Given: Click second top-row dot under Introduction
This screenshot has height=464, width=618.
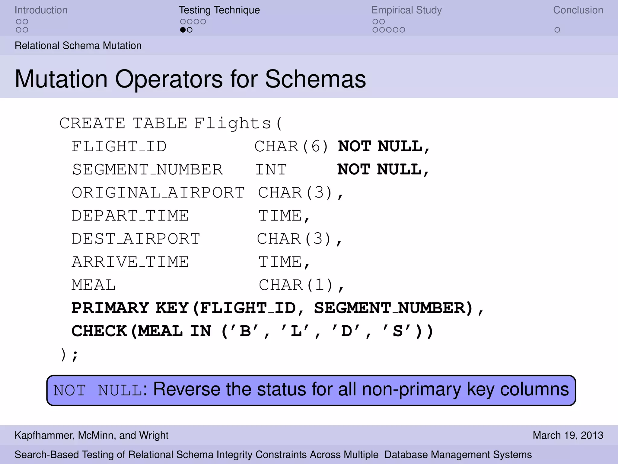Looking at the screenshot, I should click(x=25, y=22).
